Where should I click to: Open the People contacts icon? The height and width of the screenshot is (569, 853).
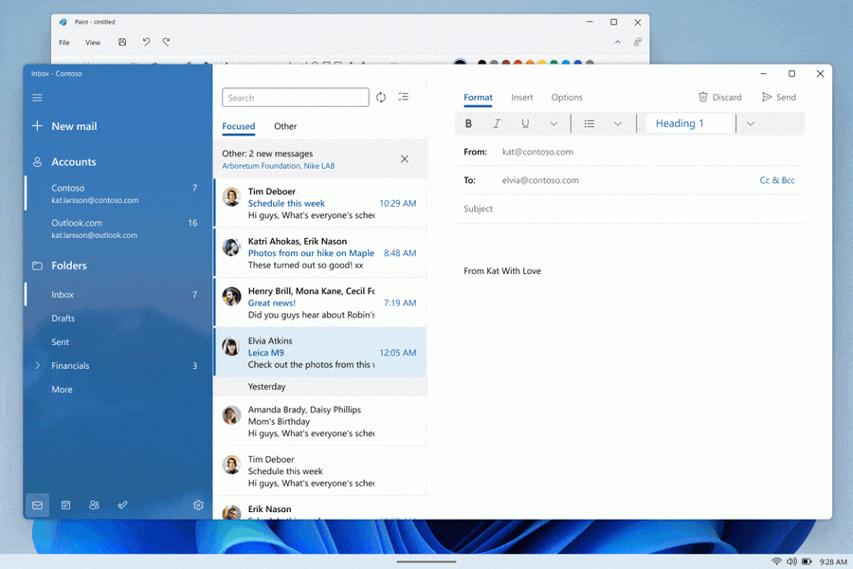(x=94, y=505)
